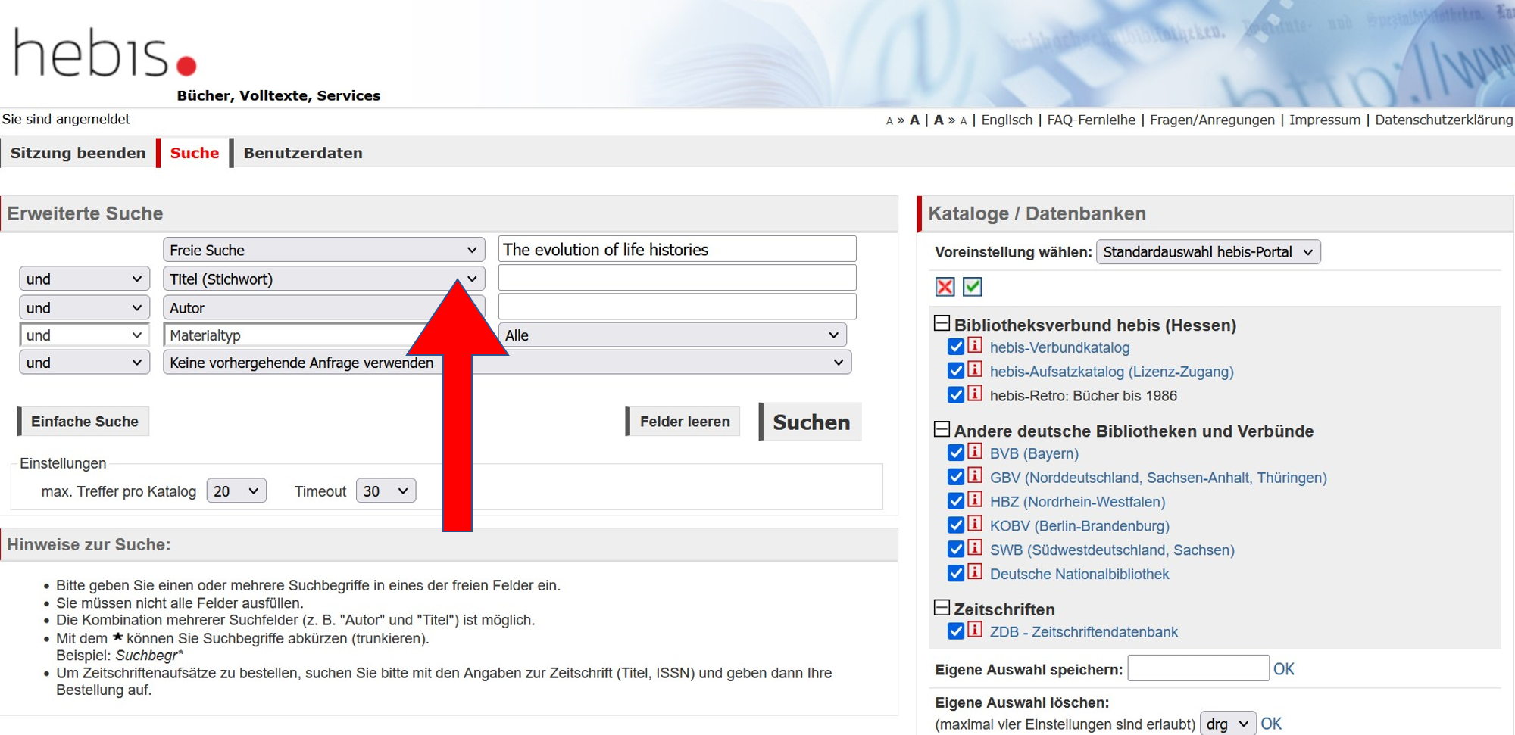1515x735 pixels.
Task: Uncheck HBZ (Nordrhein-Westfalen) checkbox
Action: tap(956, 501)
